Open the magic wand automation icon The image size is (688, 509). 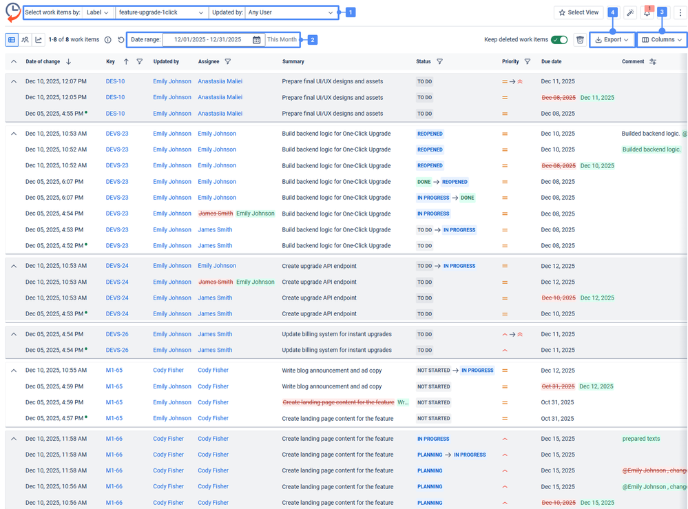point(629,12)
